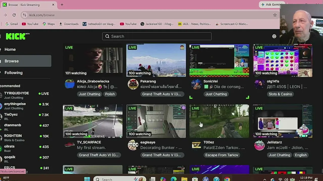Image resolution: width=323 pixels, height=181 pixels.
Task: Open eagleaye's channel avatar
Action: 133,145
